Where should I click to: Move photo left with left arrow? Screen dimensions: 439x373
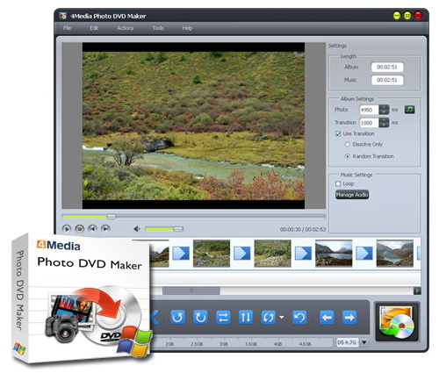pos(327,317)
